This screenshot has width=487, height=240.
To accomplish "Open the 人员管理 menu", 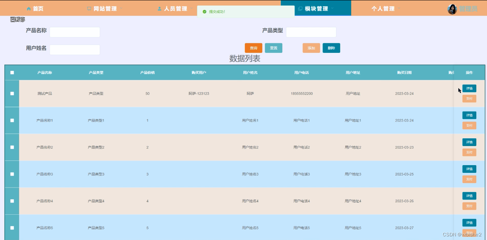I will click(175, 8).
